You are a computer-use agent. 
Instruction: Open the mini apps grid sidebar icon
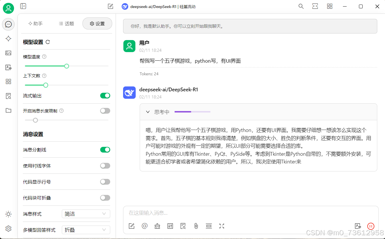[8, 82]
